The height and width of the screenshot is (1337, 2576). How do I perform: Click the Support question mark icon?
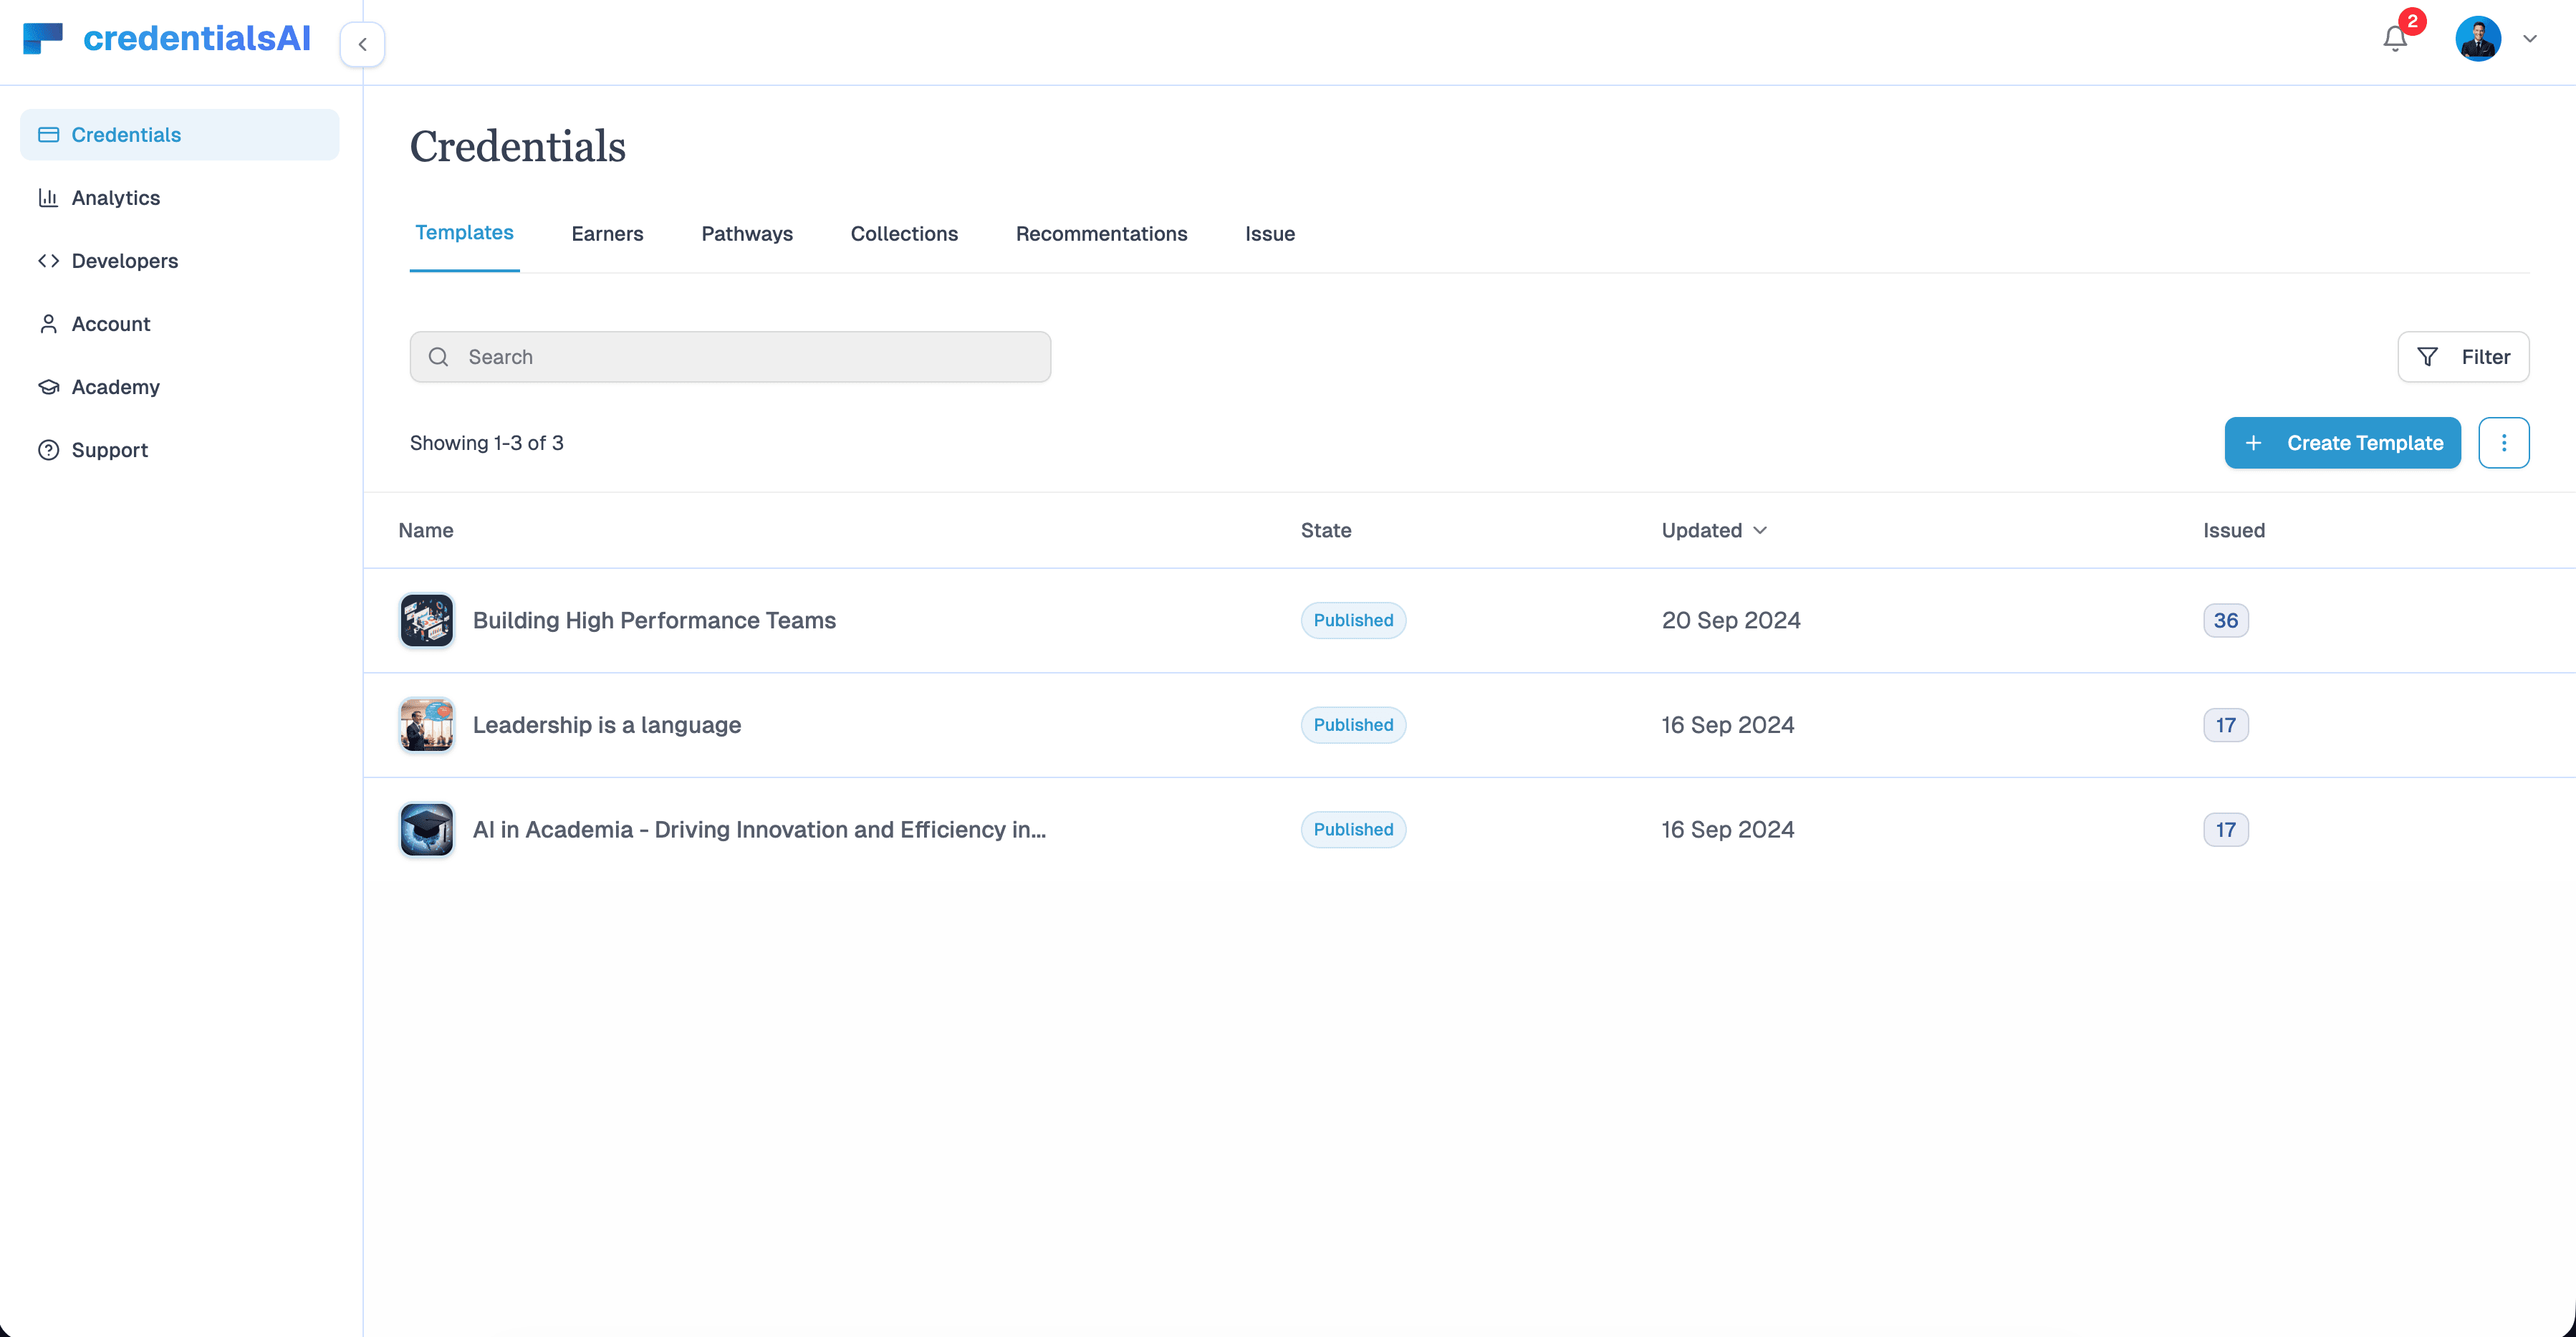coord(49,450)
